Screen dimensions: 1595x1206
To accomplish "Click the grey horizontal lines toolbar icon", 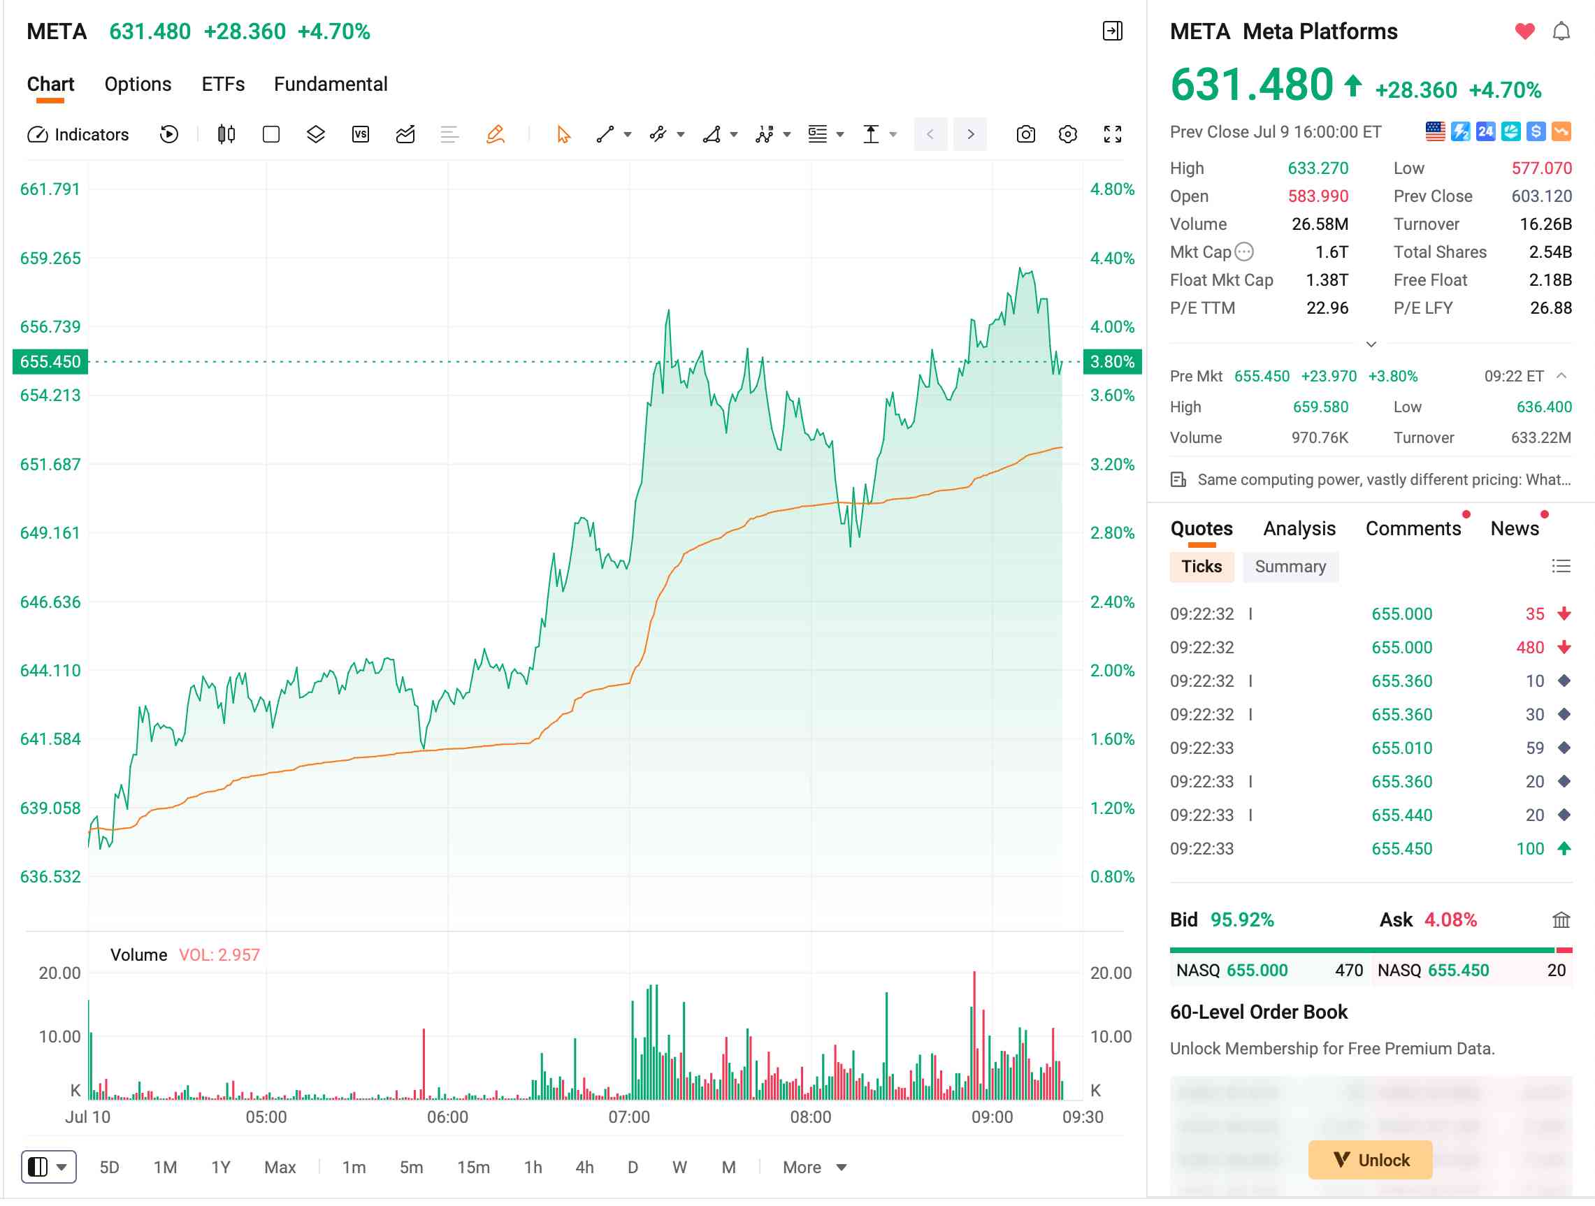I will (x=449, y=135).
